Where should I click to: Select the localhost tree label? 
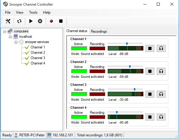(26, 37)
